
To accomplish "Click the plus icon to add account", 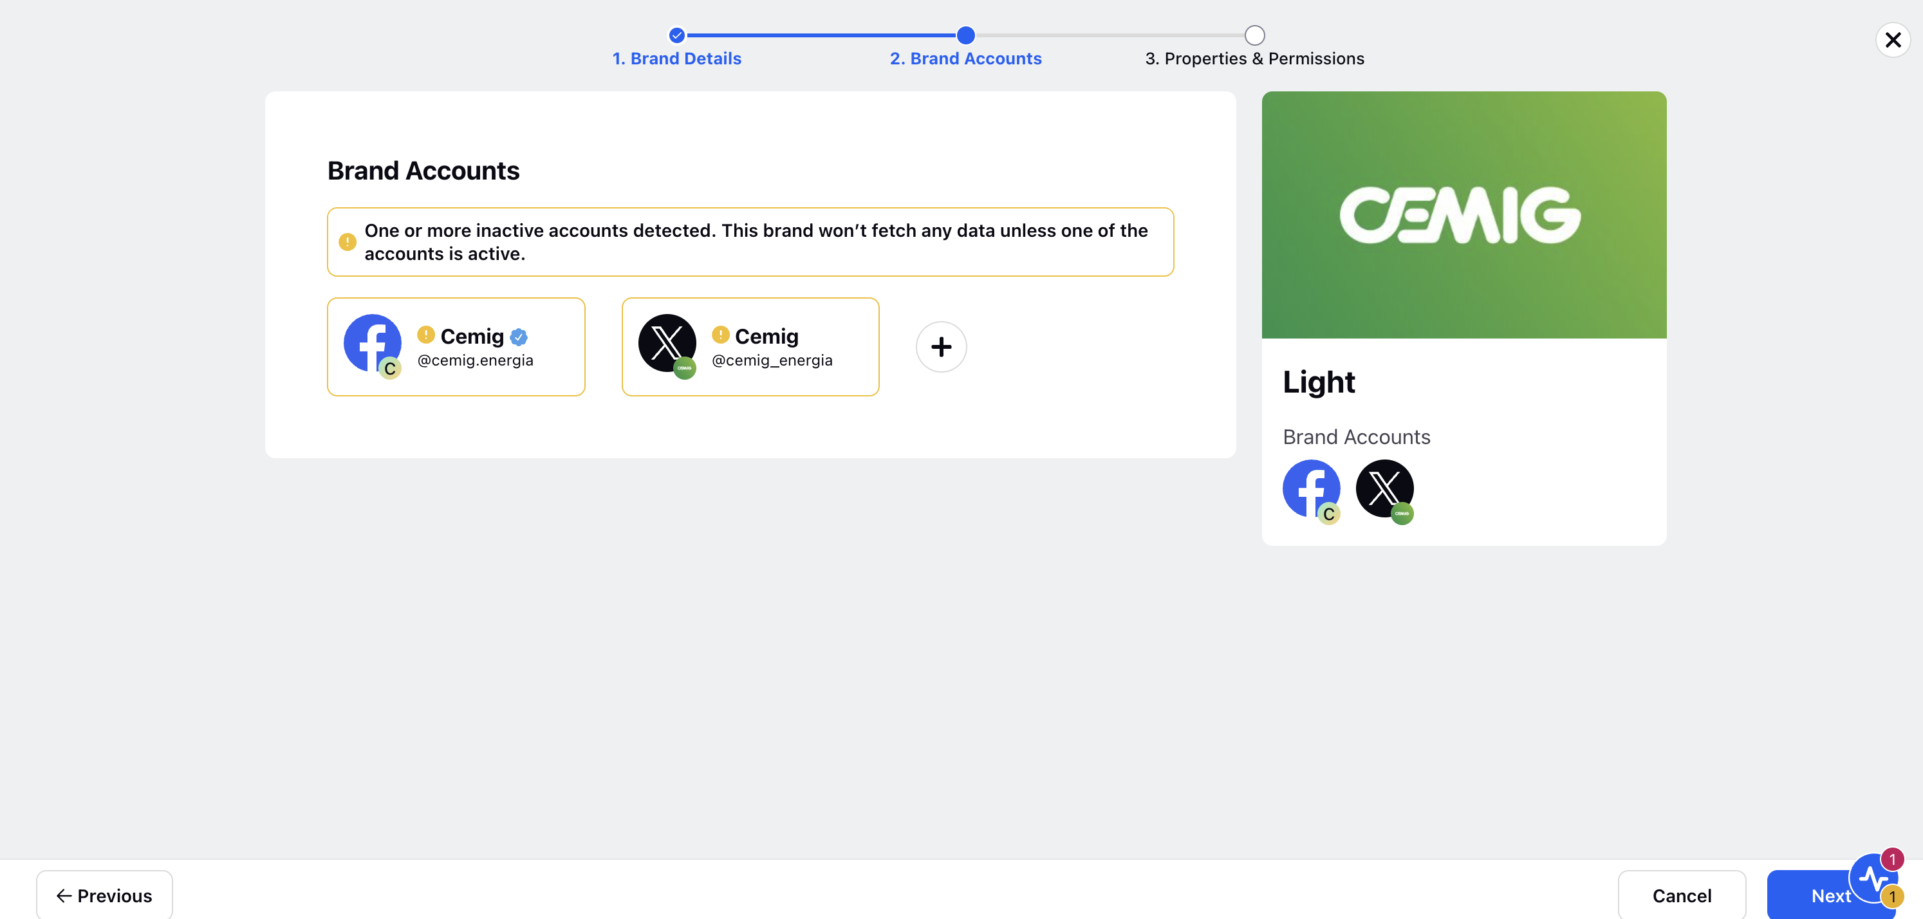I will pos(942,346).
